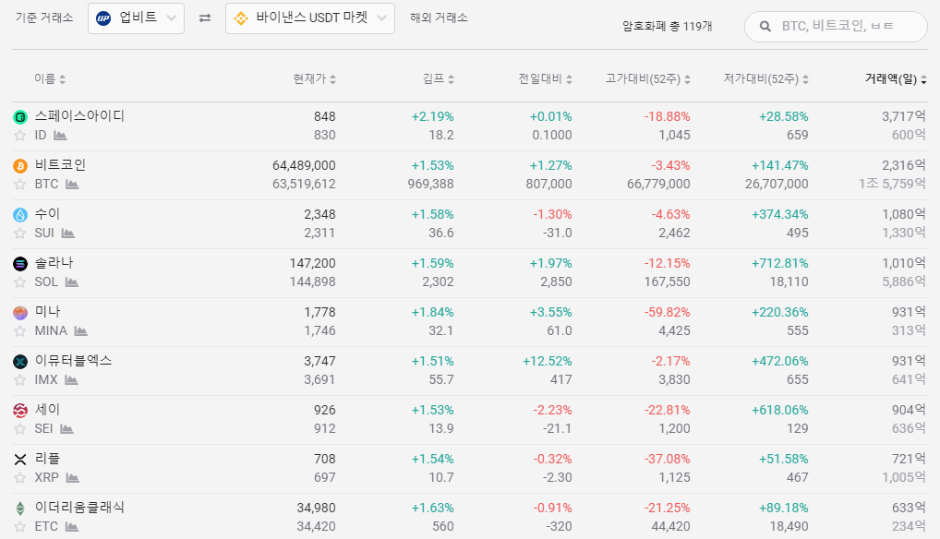Open the chart icon next to ID
This screenshot has height=539, width=940.
click(x=60, y=136)
